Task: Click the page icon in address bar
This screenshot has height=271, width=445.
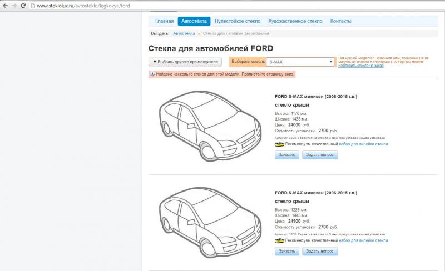Action: (x=33, y=6)
